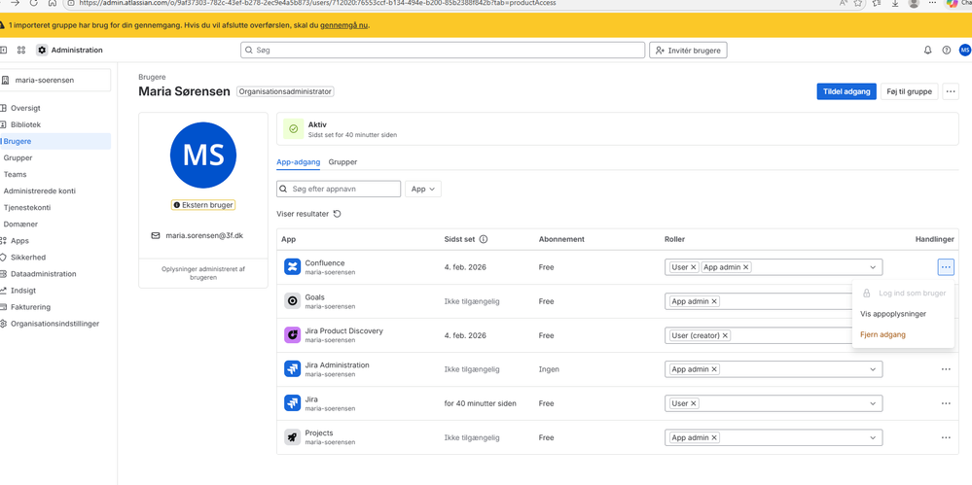Open the App filter dropdown
972x485 pixels.
point(422,189)
